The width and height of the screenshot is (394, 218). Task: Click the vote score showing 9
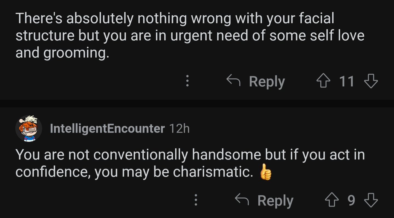[351, 201]
